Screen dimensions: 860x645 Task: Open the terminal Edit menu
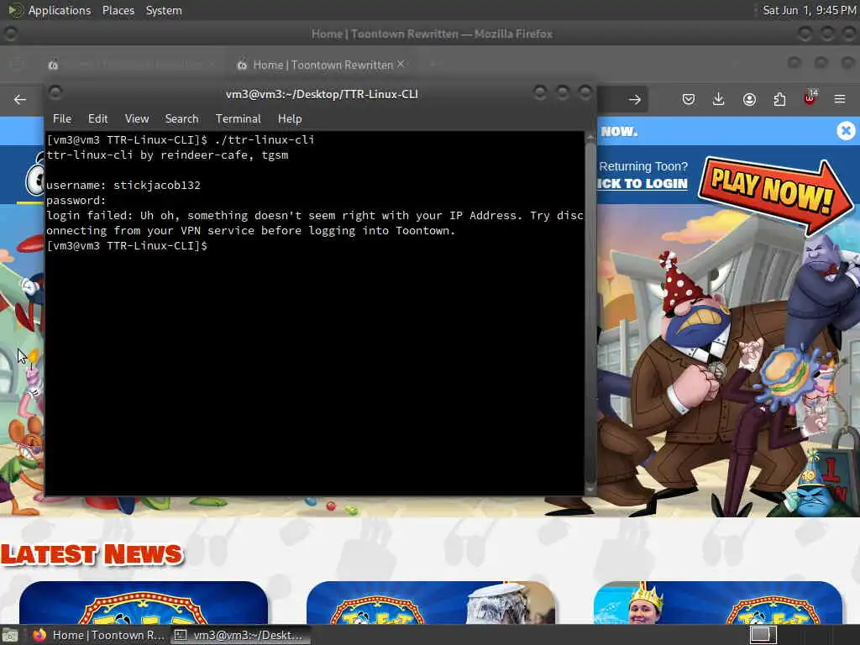coord(97,118)
